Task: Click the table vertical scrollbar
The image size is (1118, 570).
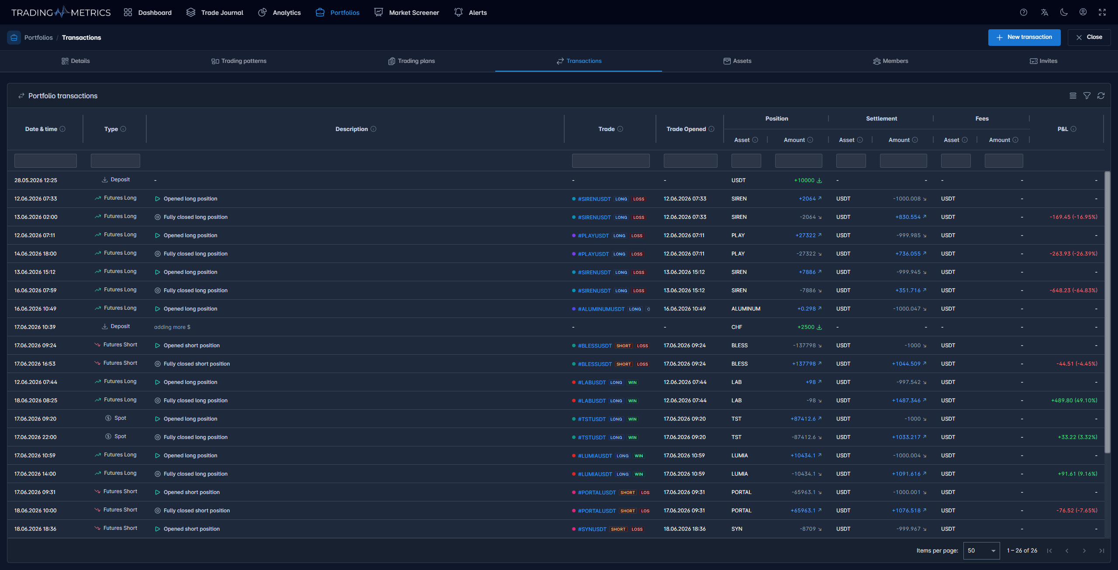Action: click(1107, 312)
